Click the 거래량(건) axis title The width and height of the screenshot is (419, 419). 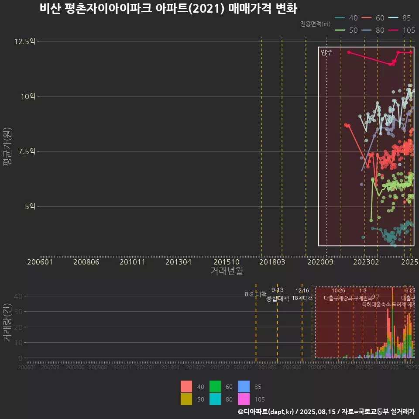(7, 322)
